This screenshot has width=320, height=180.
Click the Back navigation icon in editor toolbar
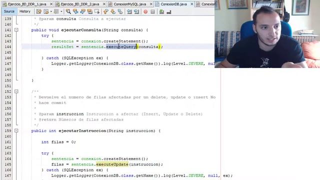coord(46,11)
